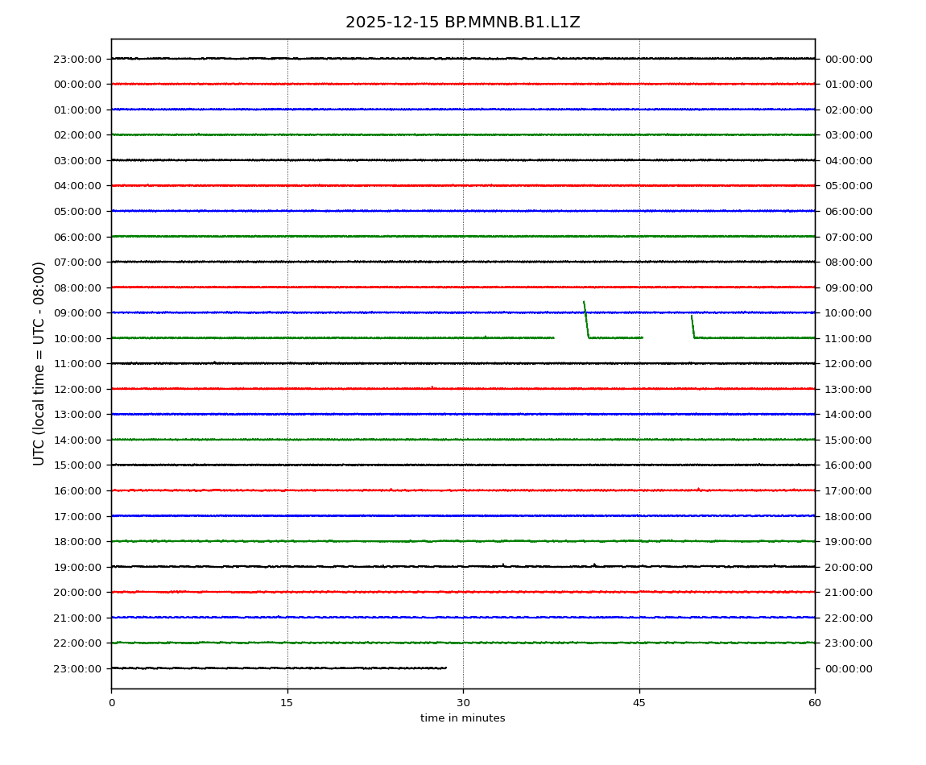Click the x-axis tick label 15
The width and height of the screenshot is (926, 765).
[287, 703]
